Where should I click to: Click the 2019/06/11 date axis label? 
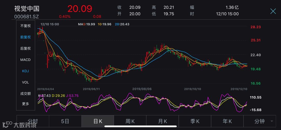(91, 89)
